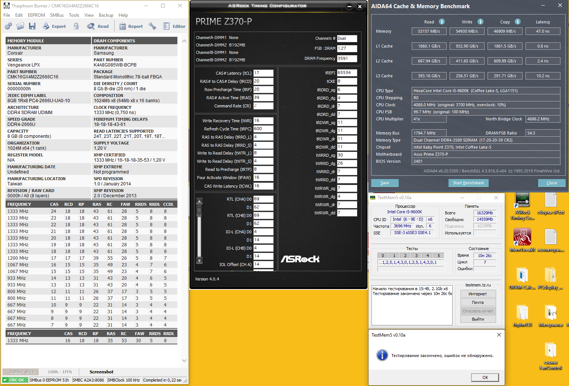Open the File menu in Thaiphoon Burner

7,15
